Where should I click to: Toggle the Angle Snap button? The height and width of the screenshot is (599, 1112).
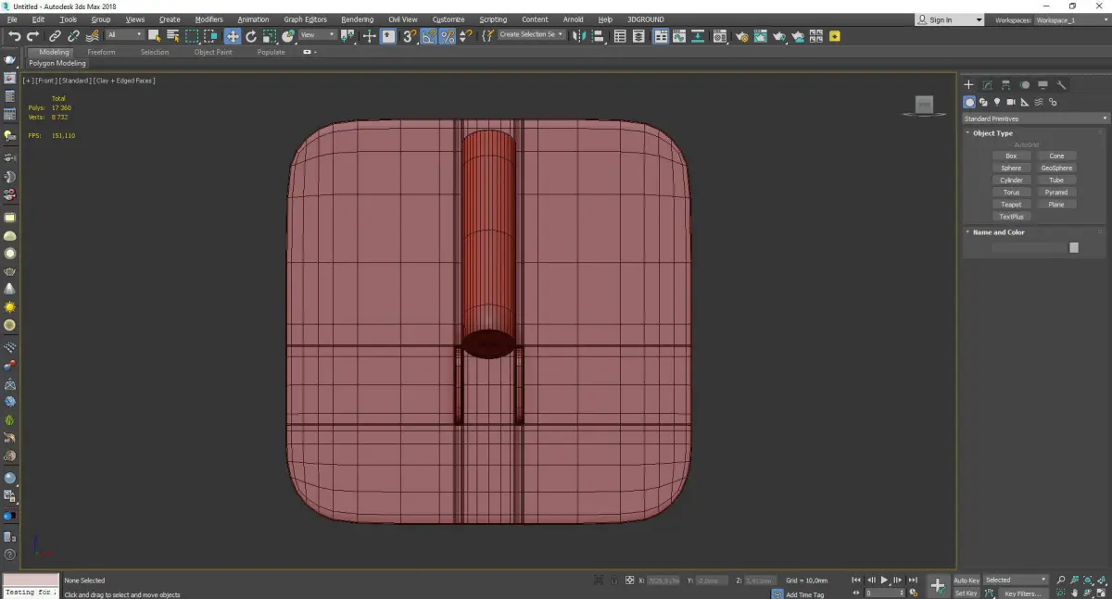coord(429,36)
